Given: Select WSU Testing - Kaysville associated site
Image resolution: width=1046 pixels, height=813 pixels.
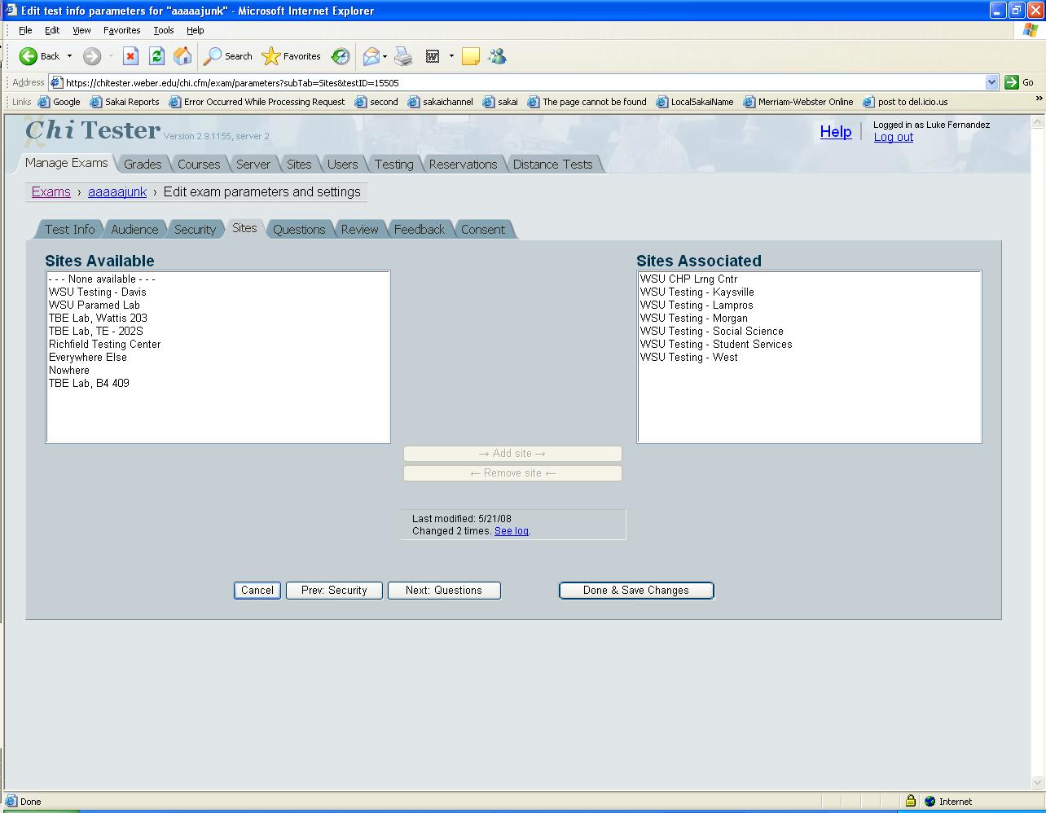Looking at the screenshot, I should pyautogui.click(x=809, y=292).
